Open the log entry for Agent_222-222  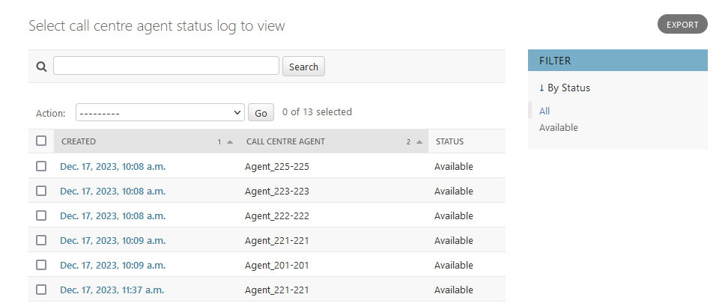112,215
